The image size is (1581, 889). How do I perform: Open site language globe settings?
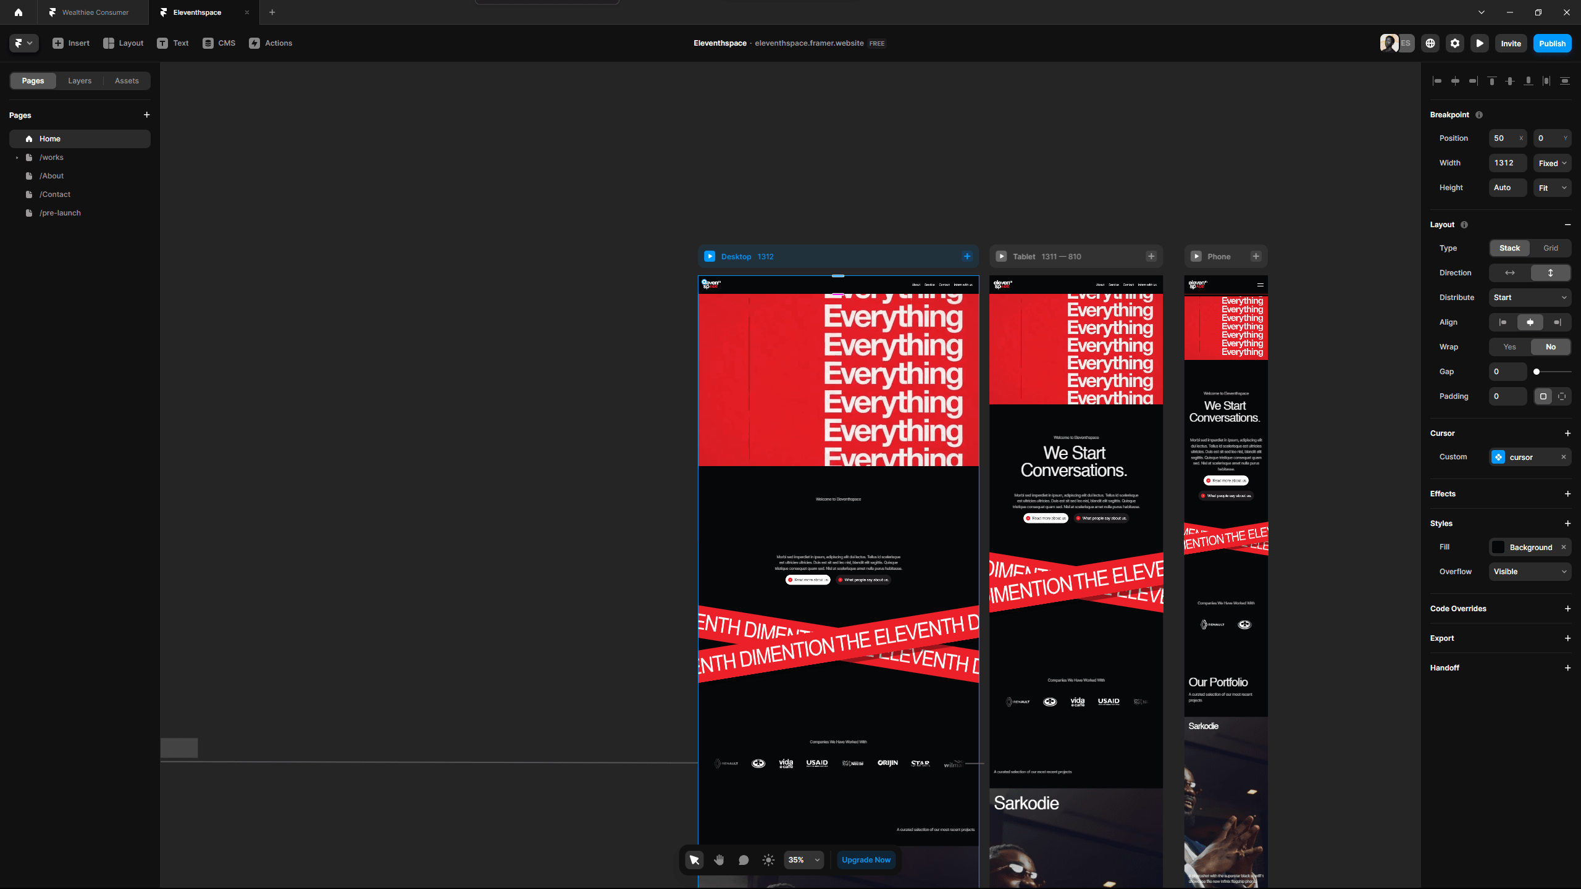tap(1430, 43)
